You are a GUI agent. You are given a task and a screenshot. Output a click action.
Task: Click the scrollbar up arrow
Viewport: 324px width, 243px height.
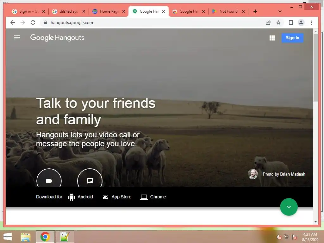click(315, 31)
